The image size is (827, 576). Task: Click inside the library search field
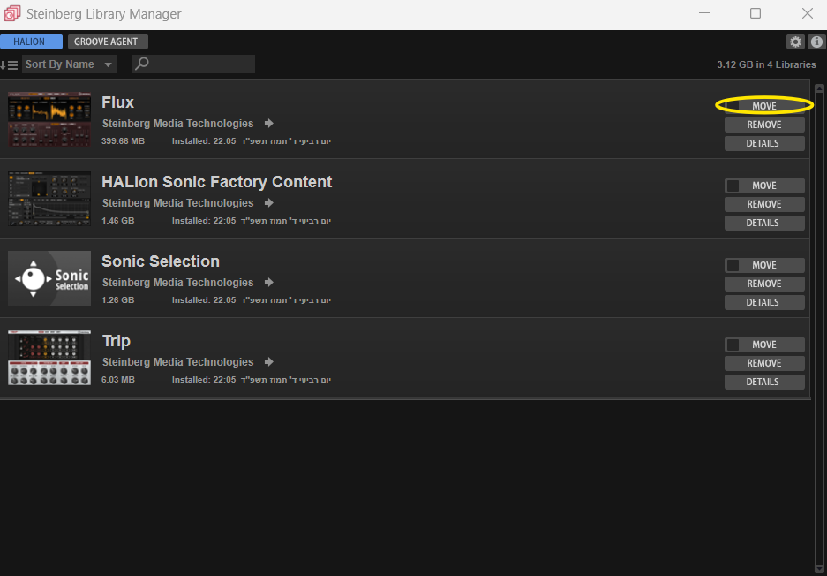click(193, 64)
